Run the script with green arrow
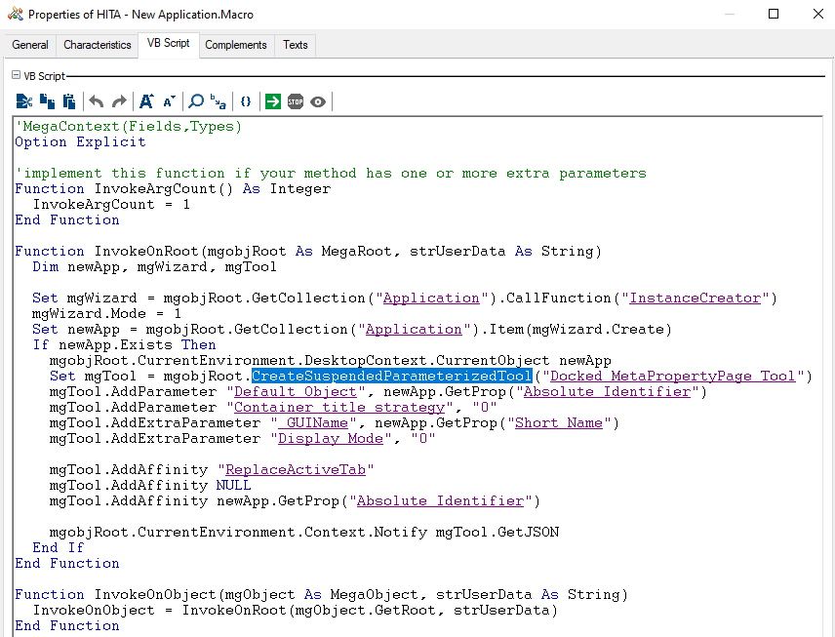This screenshot has height=637, width=835. [273, 101]
